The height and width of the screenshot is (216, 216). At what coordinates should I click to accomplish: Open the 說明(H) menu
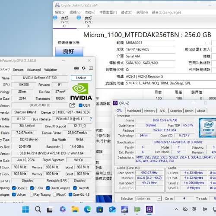[142, 13]
